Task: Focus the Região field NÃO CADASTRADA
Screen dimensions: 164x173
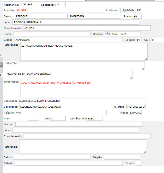Action: [x=122, y=34]
